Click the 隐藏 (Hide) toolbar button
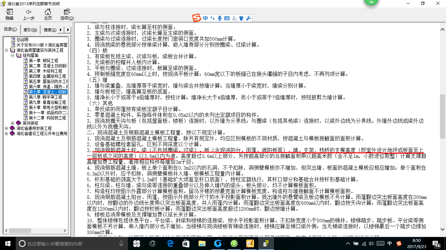446x250 pixels. click(9, 15)
